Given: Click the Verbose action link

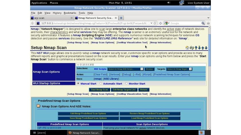Looking at the screenshot, I should click(x=115, y=74).
